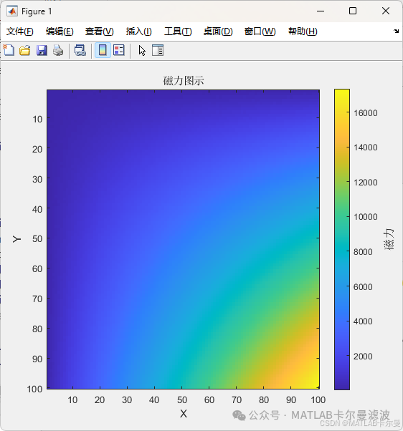403x431 pixels.
Task: Open the 帮助(H) menu
Action: tap(303, 32)
